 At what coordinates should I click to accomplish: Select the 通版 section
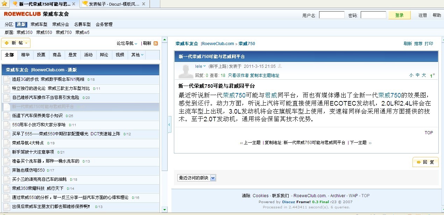click(x=21, y=24)
